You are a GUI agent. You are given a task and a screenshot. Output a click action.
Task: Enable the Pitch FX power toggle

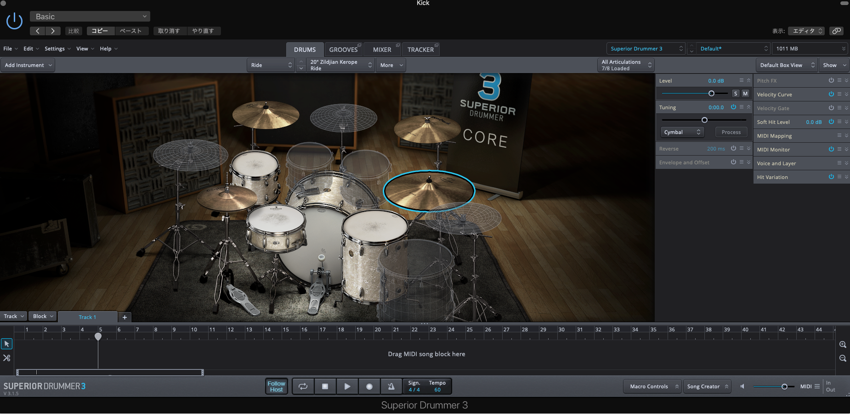click(x=831, y=80)
